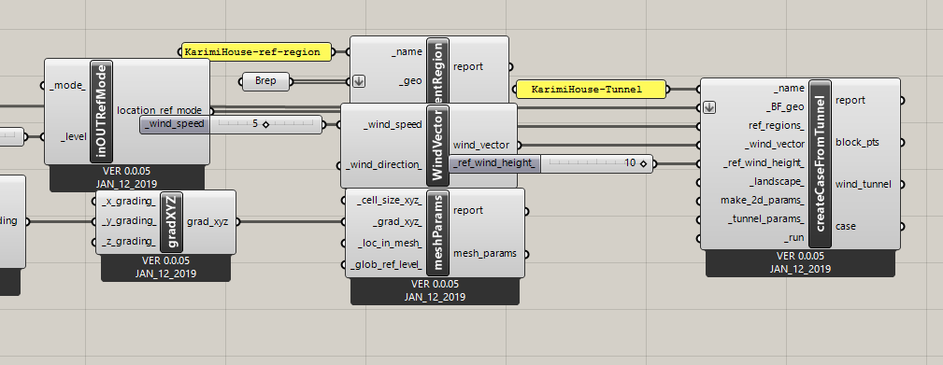Click the _name input of the Region component
The height and width of the screenshot is (365, 943).
coord(407,51)
